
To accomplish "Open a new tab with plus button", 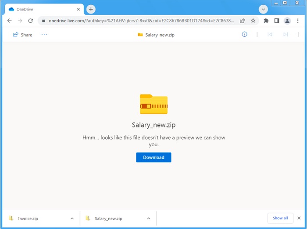I will tap(91, 9).
